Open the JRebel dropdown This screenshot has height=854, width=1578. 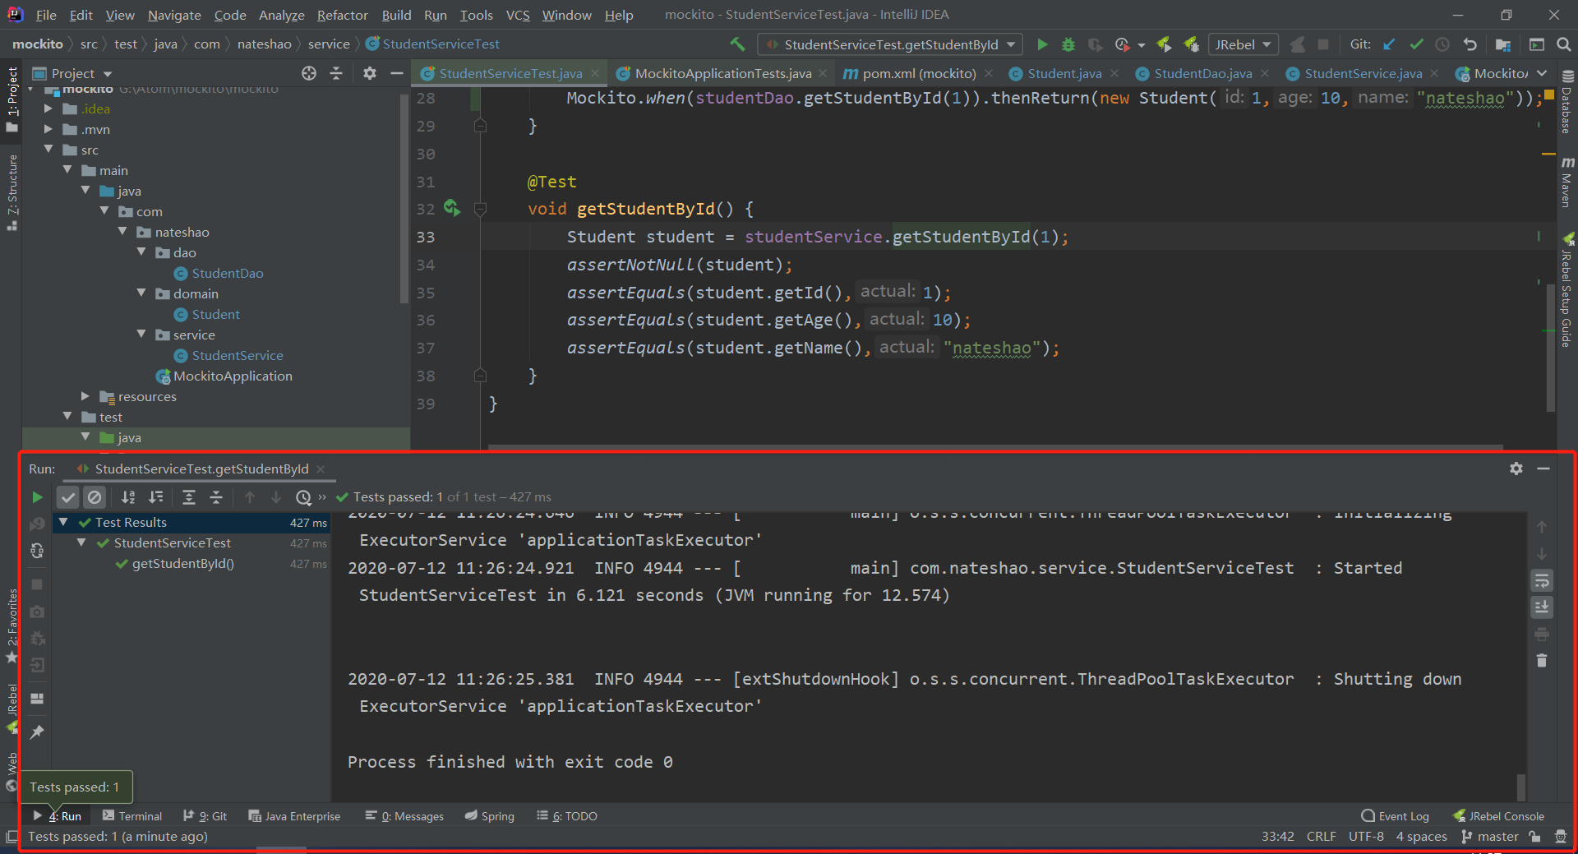tap(1243, 44)
